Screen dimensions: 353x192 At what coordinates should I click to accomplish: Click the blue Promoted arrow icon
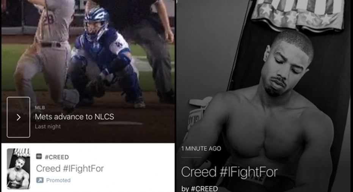point(40,180)
